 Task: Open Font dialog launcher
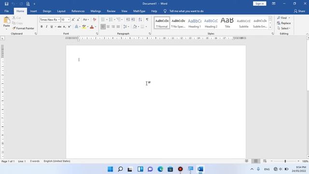pyautogui.click(x=97, y=34)
